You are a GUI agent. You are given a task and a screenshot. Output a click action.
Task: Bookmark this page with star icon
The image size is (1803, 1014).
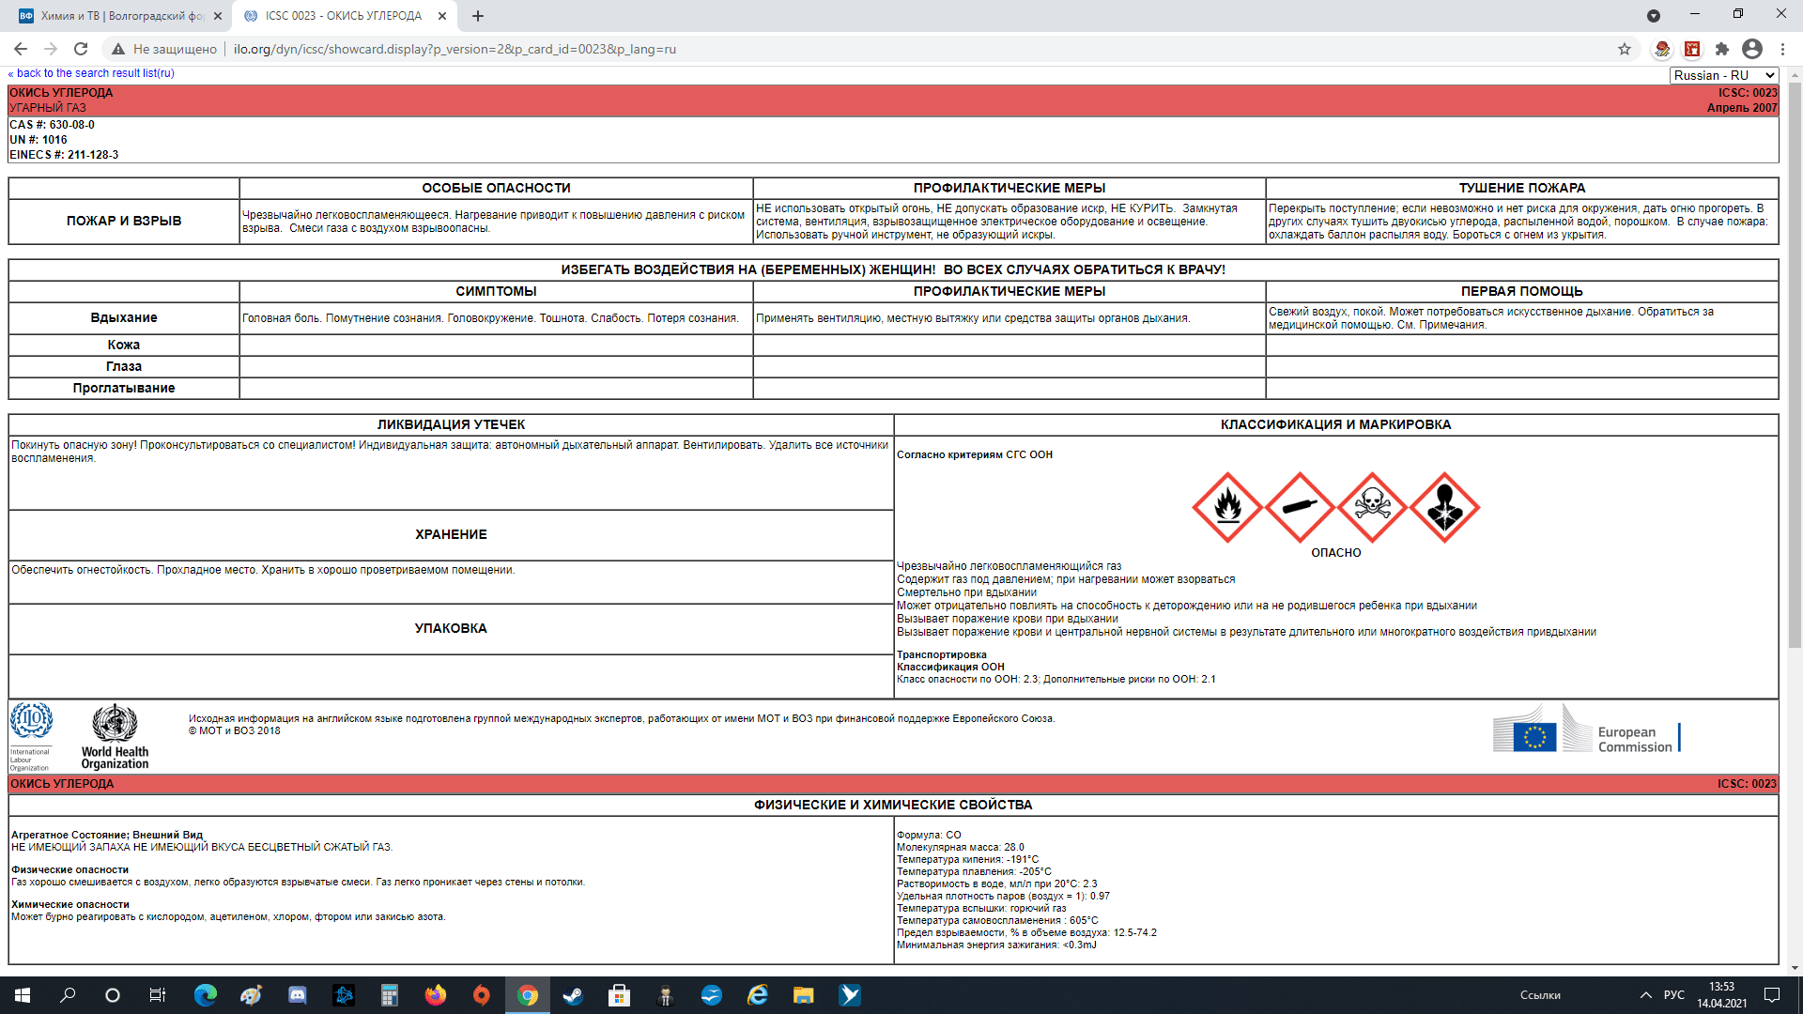[1624, 49]
